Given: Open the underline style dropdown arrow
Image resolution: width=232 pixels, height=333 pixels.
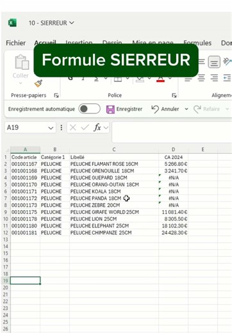Looking at the screenshot, I should [106, 78].
